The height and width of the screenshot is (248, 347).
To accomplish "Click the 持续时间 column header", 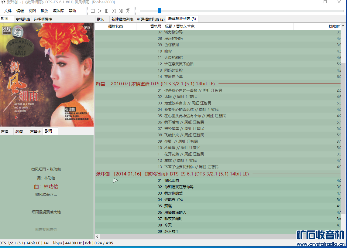I will tap(317, 26).
